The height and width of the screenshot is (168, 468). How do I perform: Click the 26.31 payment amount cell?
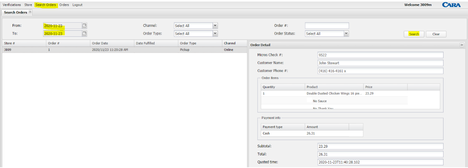coord(327,133)
